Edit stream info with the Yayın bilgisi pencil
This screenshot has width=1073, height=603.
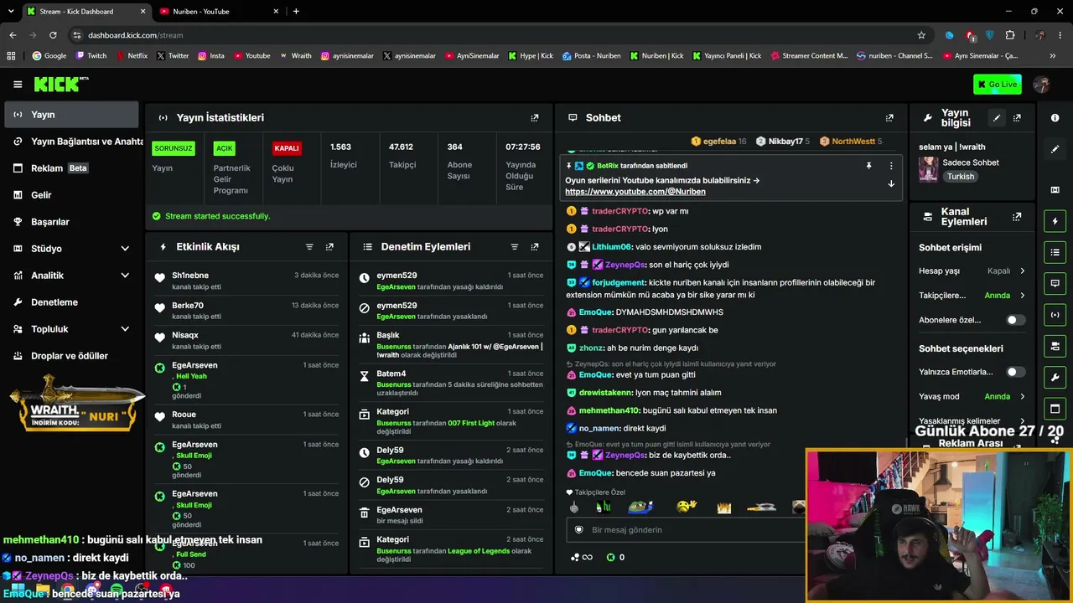[x=997, y=118]
